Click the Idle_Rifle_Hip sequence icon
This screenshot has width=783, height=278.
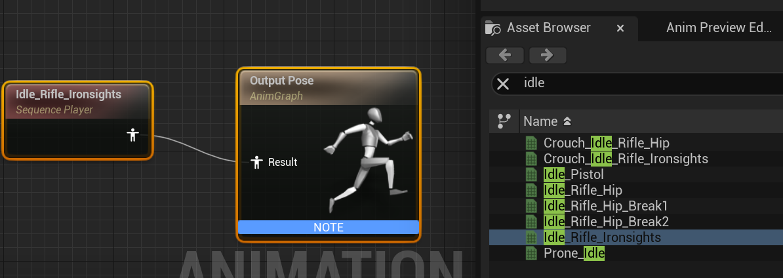pos(531,190)
